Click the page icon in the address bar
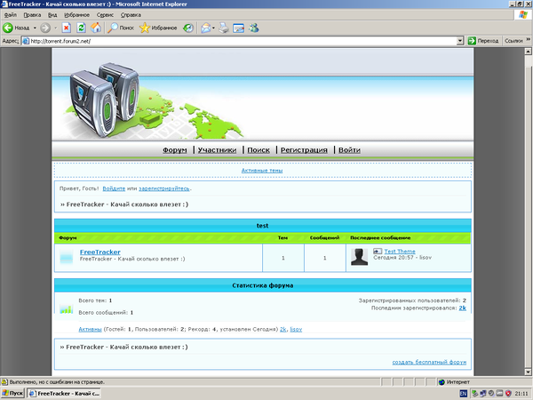Screen dimensions: 533x400 [26, 41]
